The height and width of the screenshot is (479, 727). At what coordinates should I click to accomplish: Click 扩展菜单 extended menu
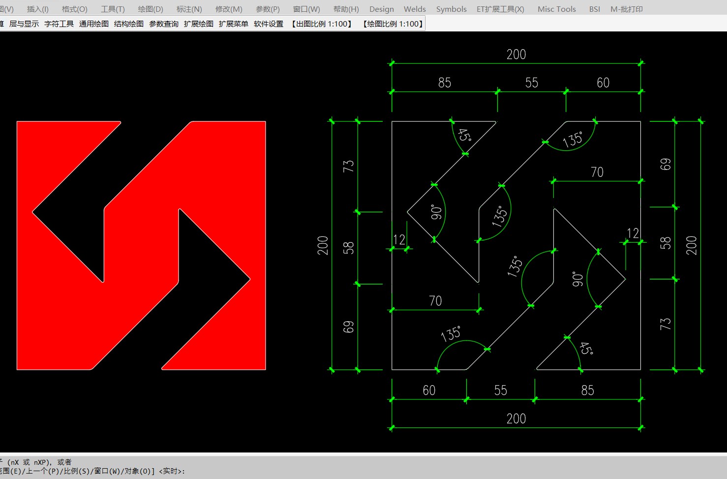pos(234,24)
